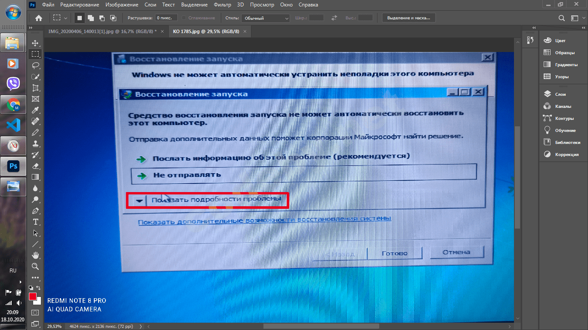Select the Move tool
588x330 pixels.
click(x=35, y=43)
